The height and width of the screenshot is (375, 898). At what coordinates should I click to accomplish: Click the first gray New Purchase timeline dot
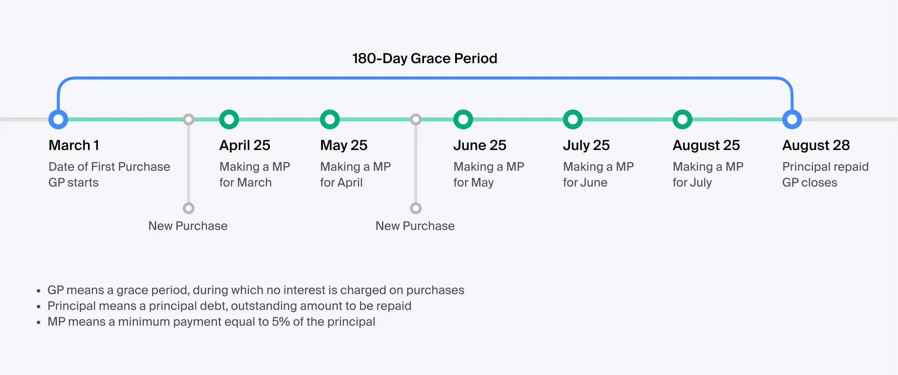189,119
